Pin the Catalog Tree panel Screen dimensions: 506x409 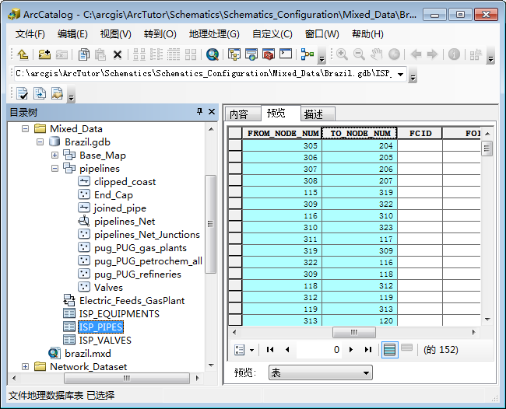pyautogui.click(x=200, y=111)
